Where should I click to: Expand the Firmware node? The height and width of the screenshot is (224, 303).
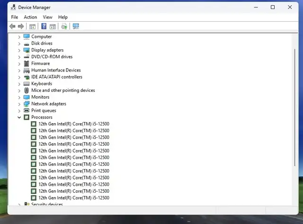click(19, 63)
